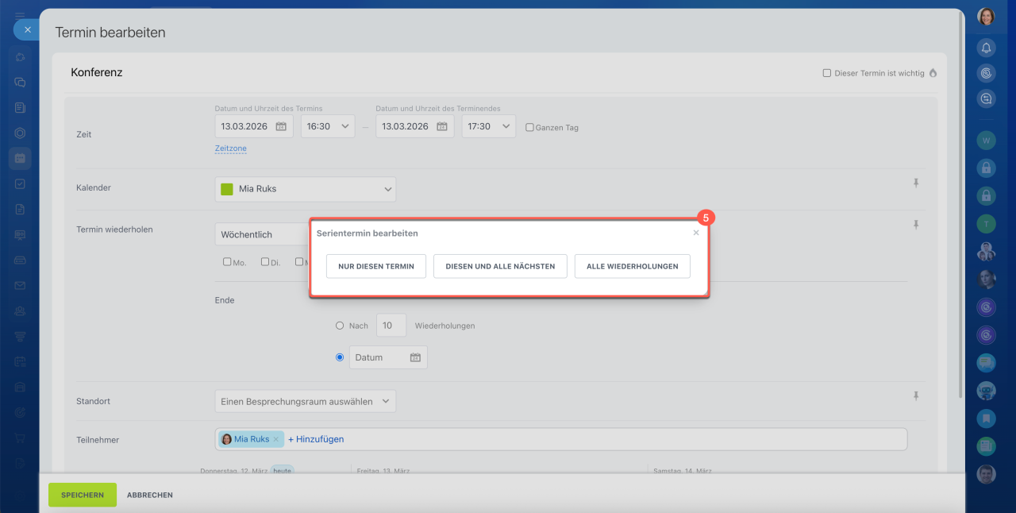The image size is (1016, 513).
Task: Open the user profile avatar at top right
Action: point(986,17)
